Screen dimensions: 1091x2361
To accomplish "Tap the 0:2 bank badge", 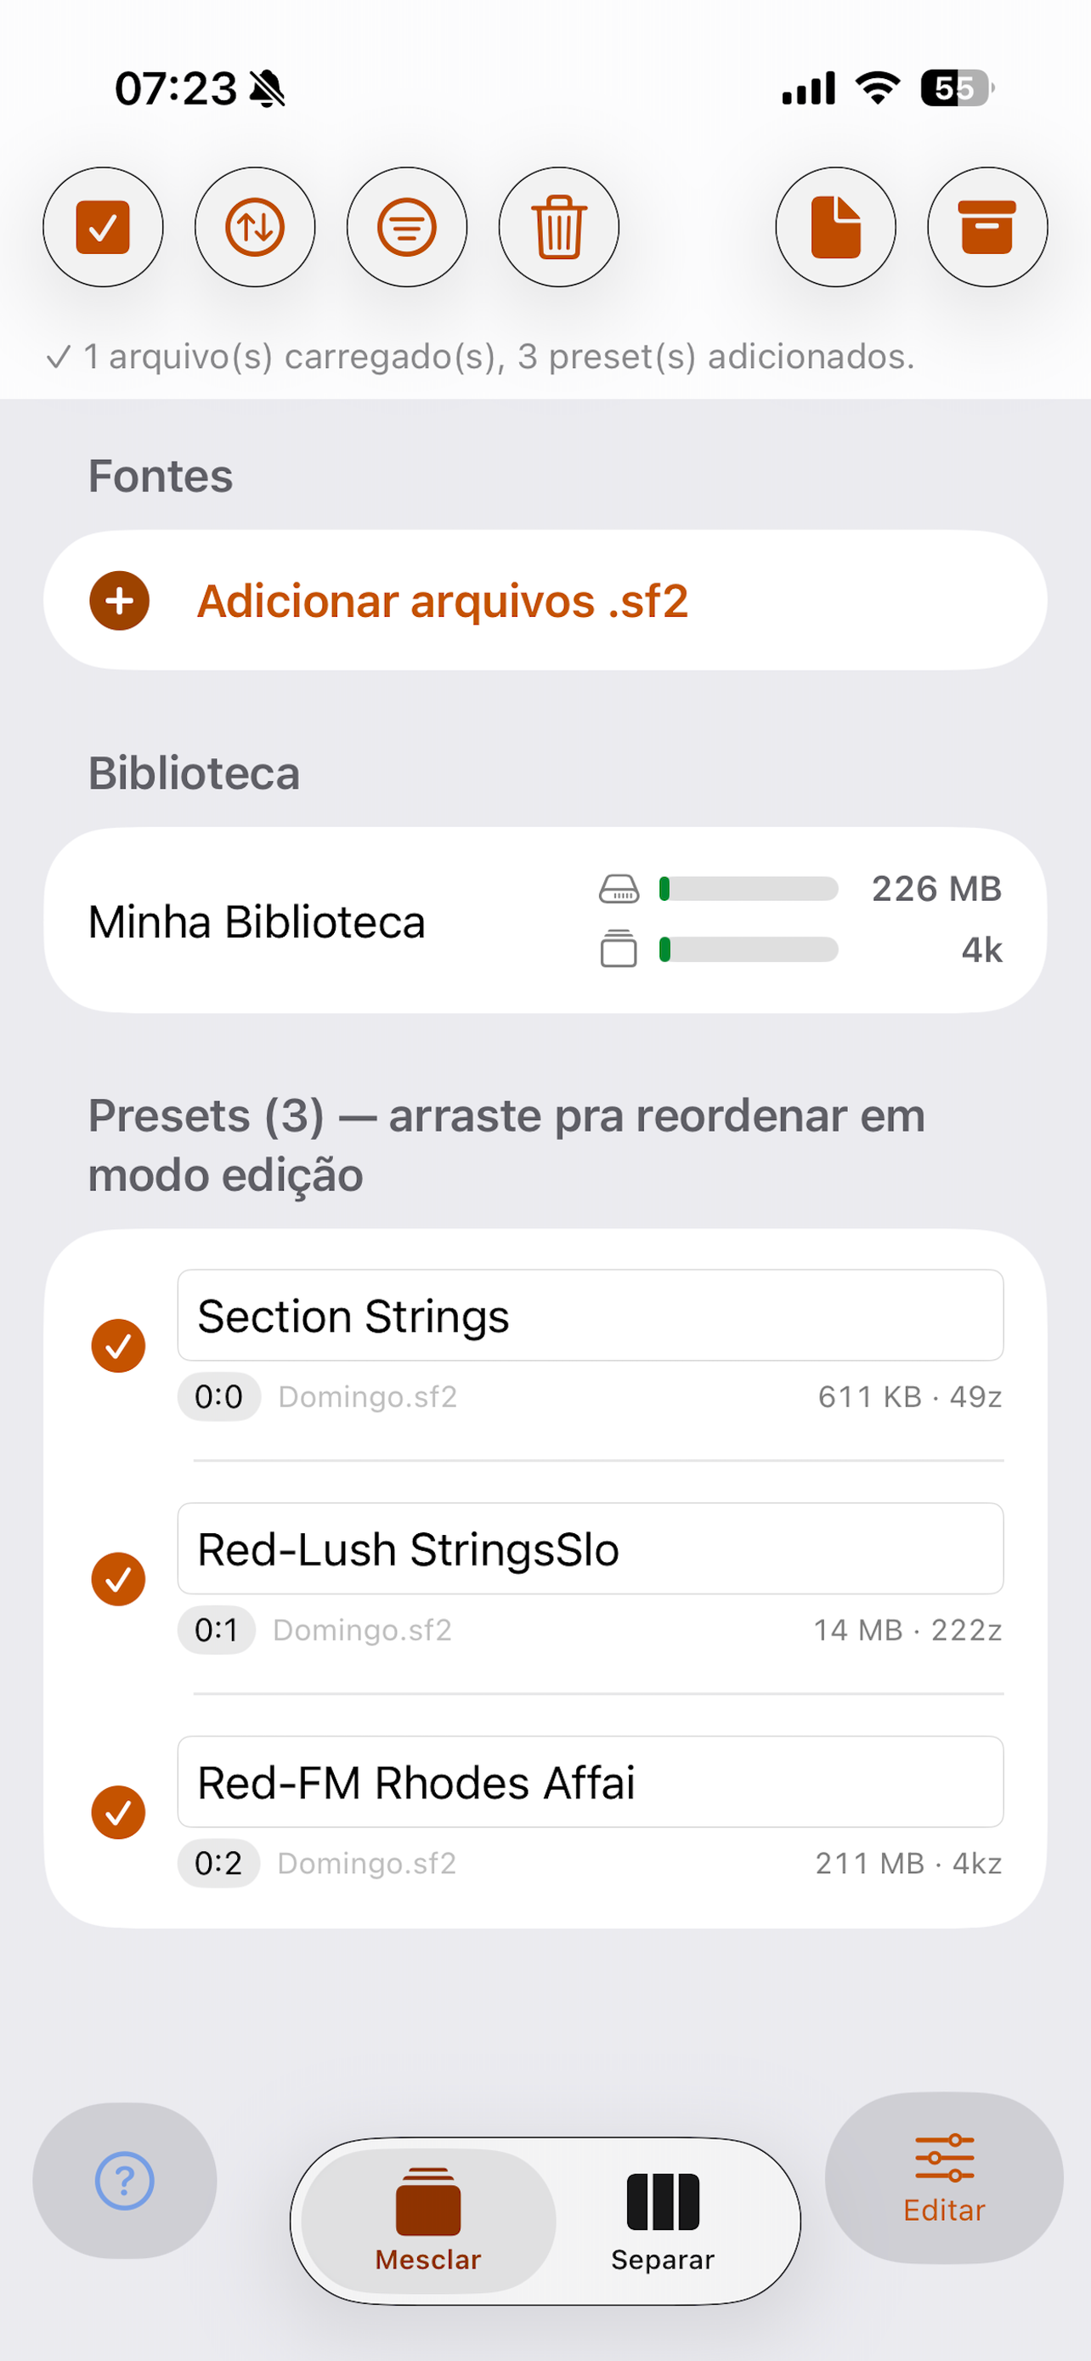I will [x=218, y=1863].
